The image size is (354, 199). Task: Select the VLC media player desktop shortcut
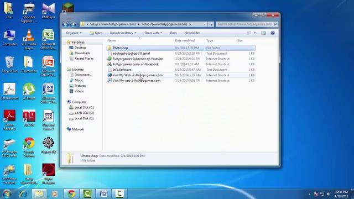point(29,39)
